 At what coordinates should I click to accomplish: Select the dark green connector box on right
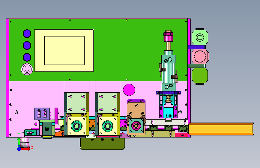pos(200,76)
